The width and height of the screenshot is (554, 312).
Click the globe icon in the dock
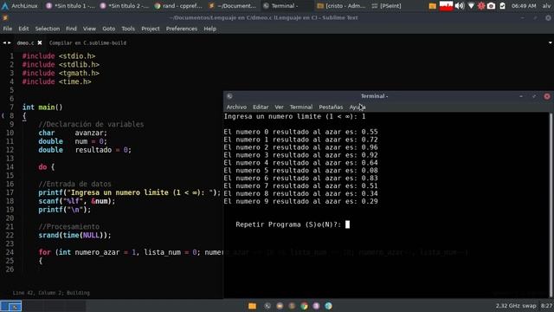tap(328, 306)
